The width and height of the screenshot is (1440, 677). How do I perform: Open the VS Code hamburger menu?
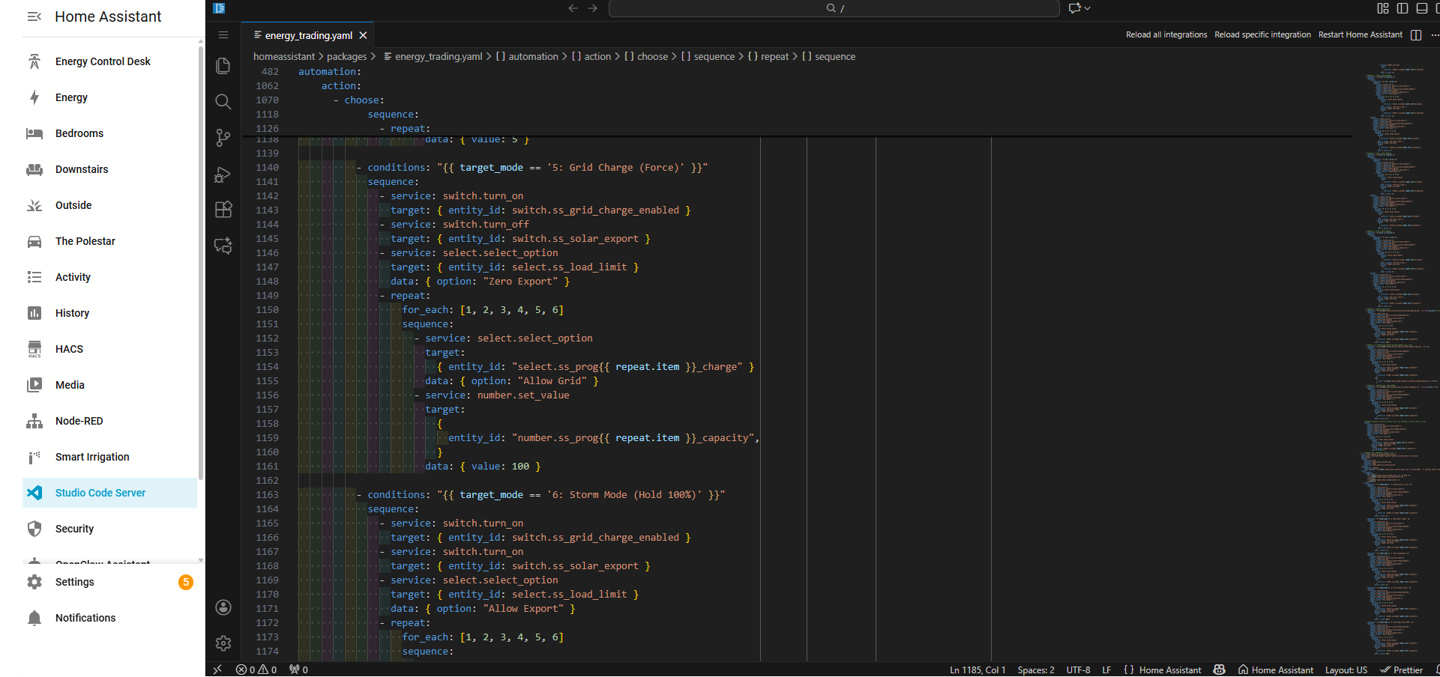223,35
